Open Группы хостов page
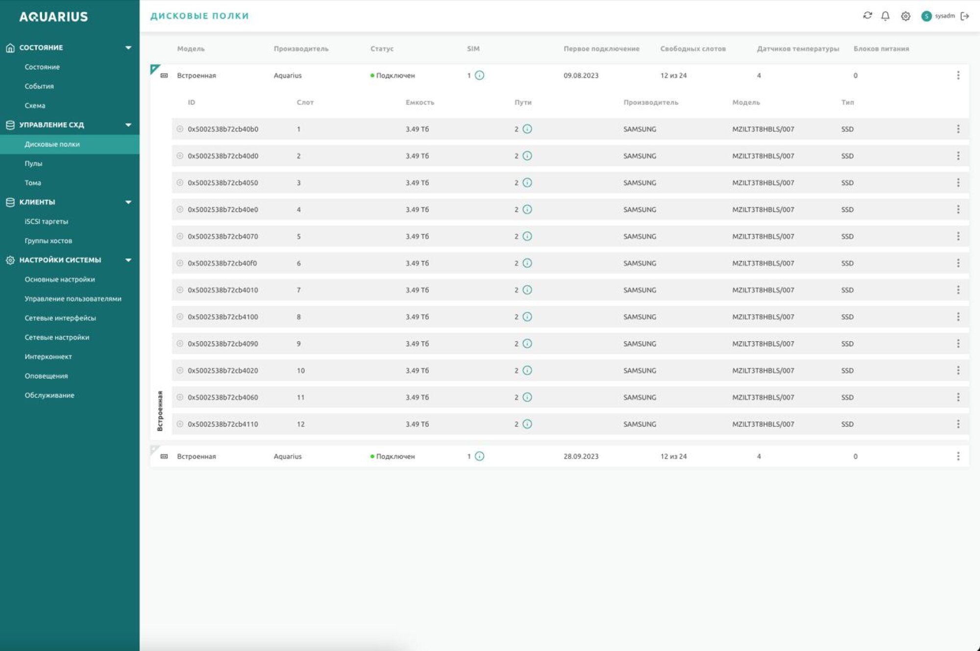The width and height of the screenshot is (980, 651). coord(49,241)
